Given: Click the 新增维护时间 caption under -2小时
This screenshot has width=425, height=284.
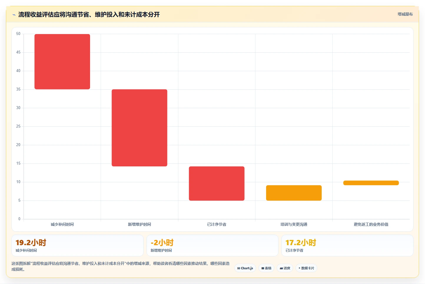Looking at the screenshot, I should coord(161,250).
